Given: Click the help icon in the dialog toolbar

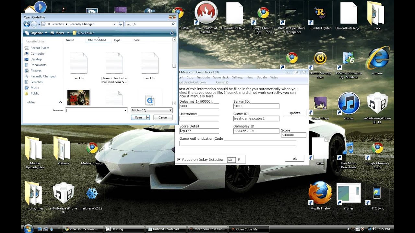Looking at the screenshot, I should point(172,33).
